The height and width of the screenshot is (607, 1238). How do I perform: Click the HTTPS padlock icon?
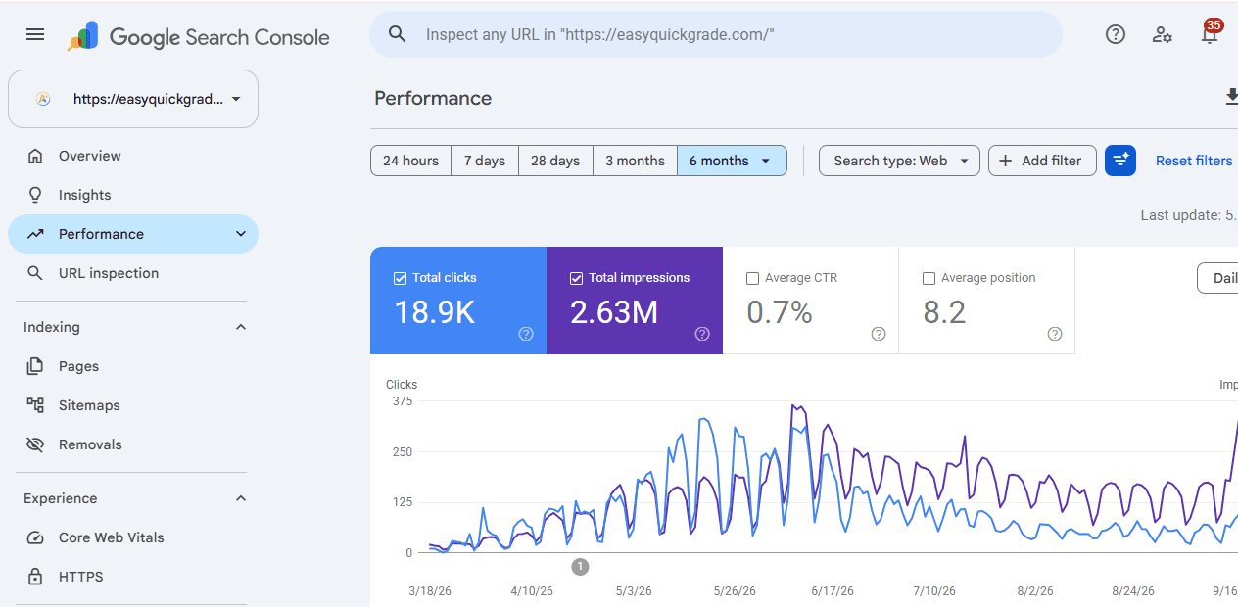pos(35,577)
